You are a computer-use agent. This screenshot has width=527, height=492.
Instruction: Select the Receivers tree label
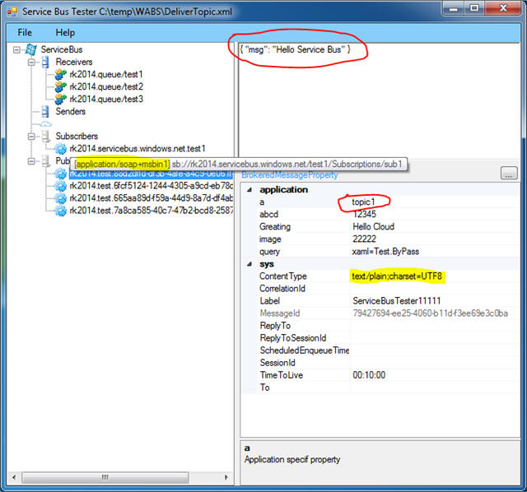(74, 63)
